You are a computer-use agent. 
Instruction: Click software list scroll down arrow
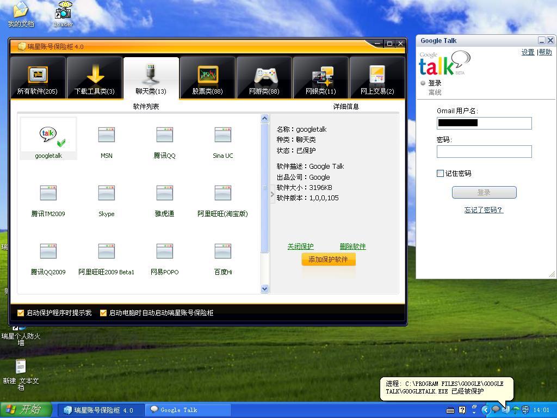point(265,288)
